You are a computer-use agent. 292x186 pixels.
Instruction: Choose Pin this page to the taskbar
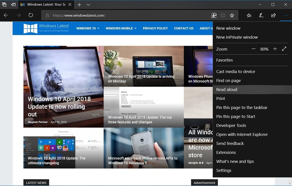click(252, 107)
